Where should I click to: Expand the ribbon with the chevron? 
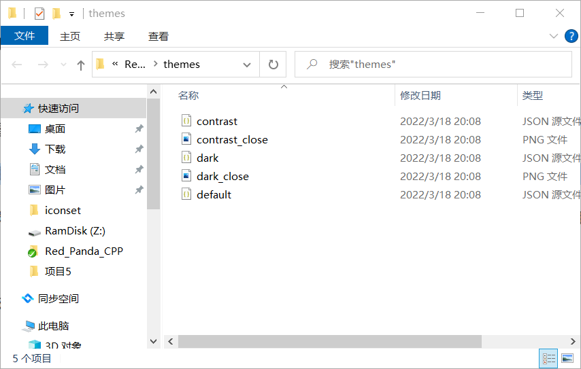[x=553, y=36]
